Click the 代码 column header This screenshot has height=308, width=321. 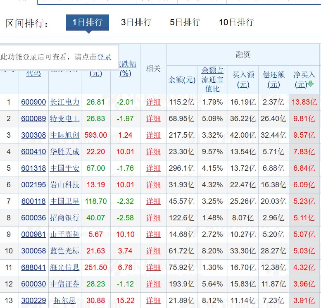pyautogui.click(x=33, y=73)
